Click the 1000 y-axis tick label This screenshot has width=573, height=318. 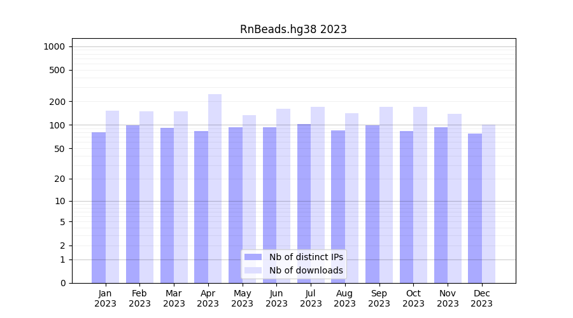54,46
